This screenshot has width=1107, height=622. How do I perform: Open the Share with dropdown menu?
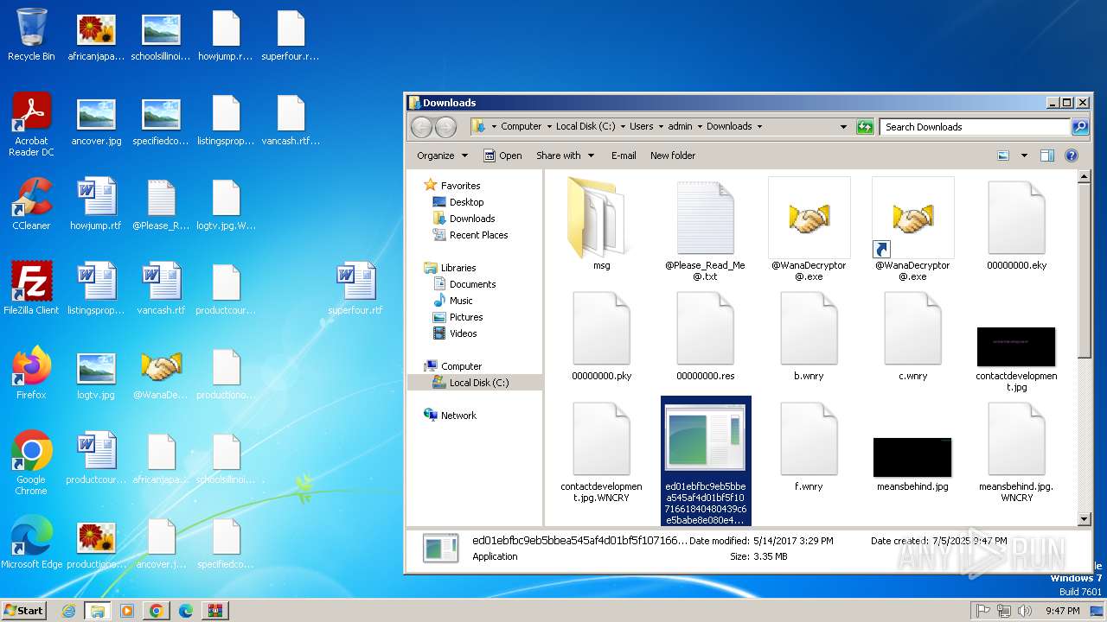[x=566, y=155]
